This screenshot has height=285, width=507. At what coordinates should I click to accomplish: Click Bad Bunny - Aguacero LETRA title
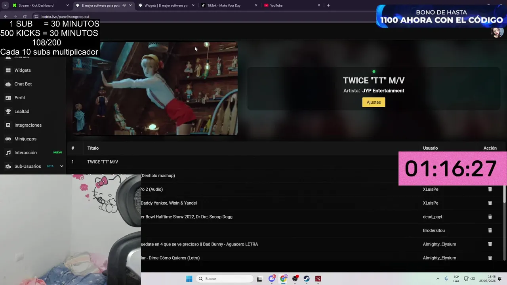tap(200, 244)
